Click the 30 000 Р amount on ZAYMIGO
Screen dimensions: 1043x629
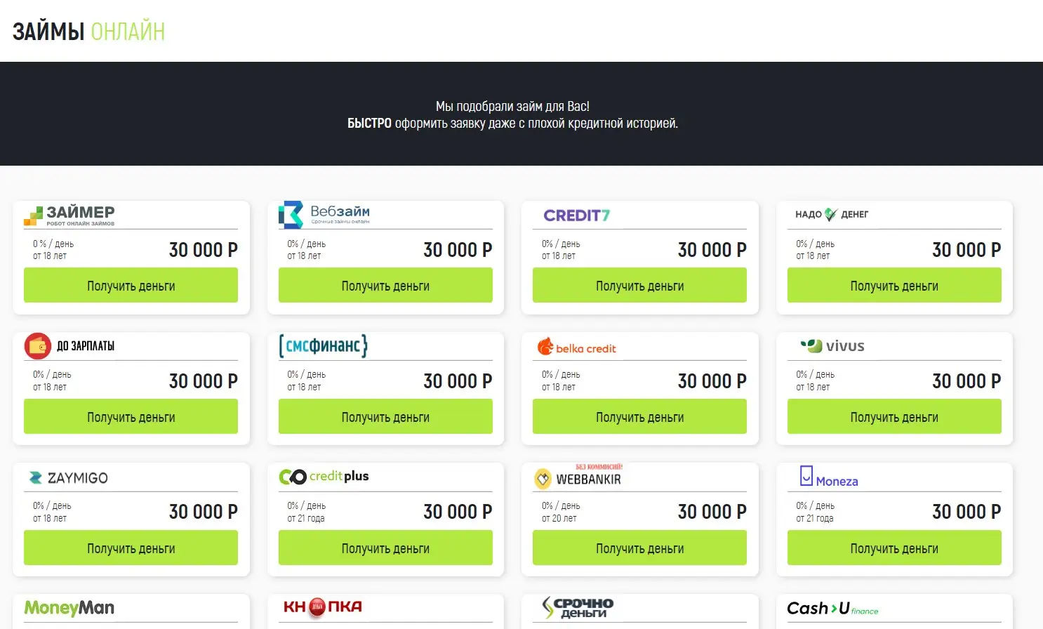pos(204,512)
